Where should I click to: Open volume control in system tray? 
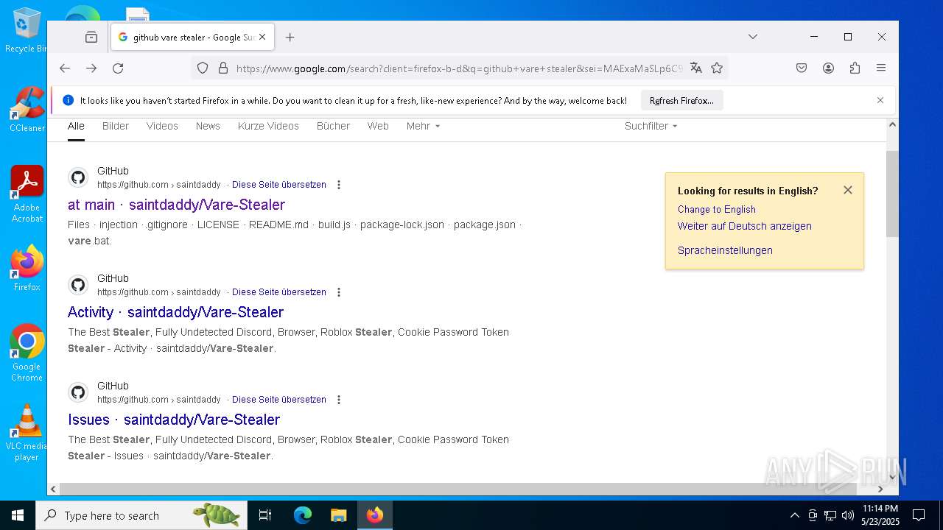848,515
